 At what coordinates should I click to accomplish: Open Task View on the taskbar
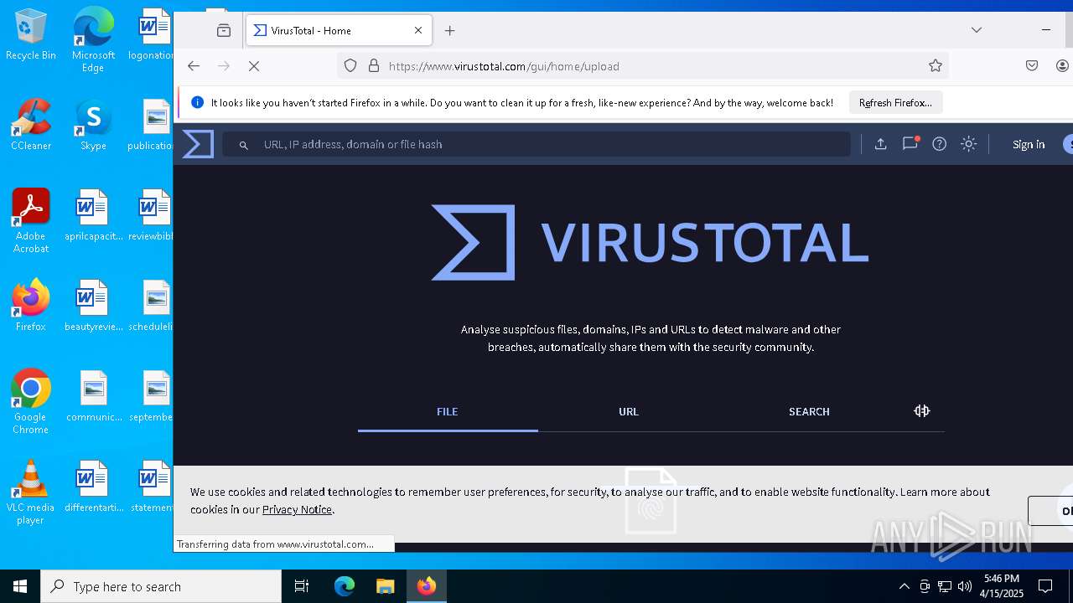302,586
